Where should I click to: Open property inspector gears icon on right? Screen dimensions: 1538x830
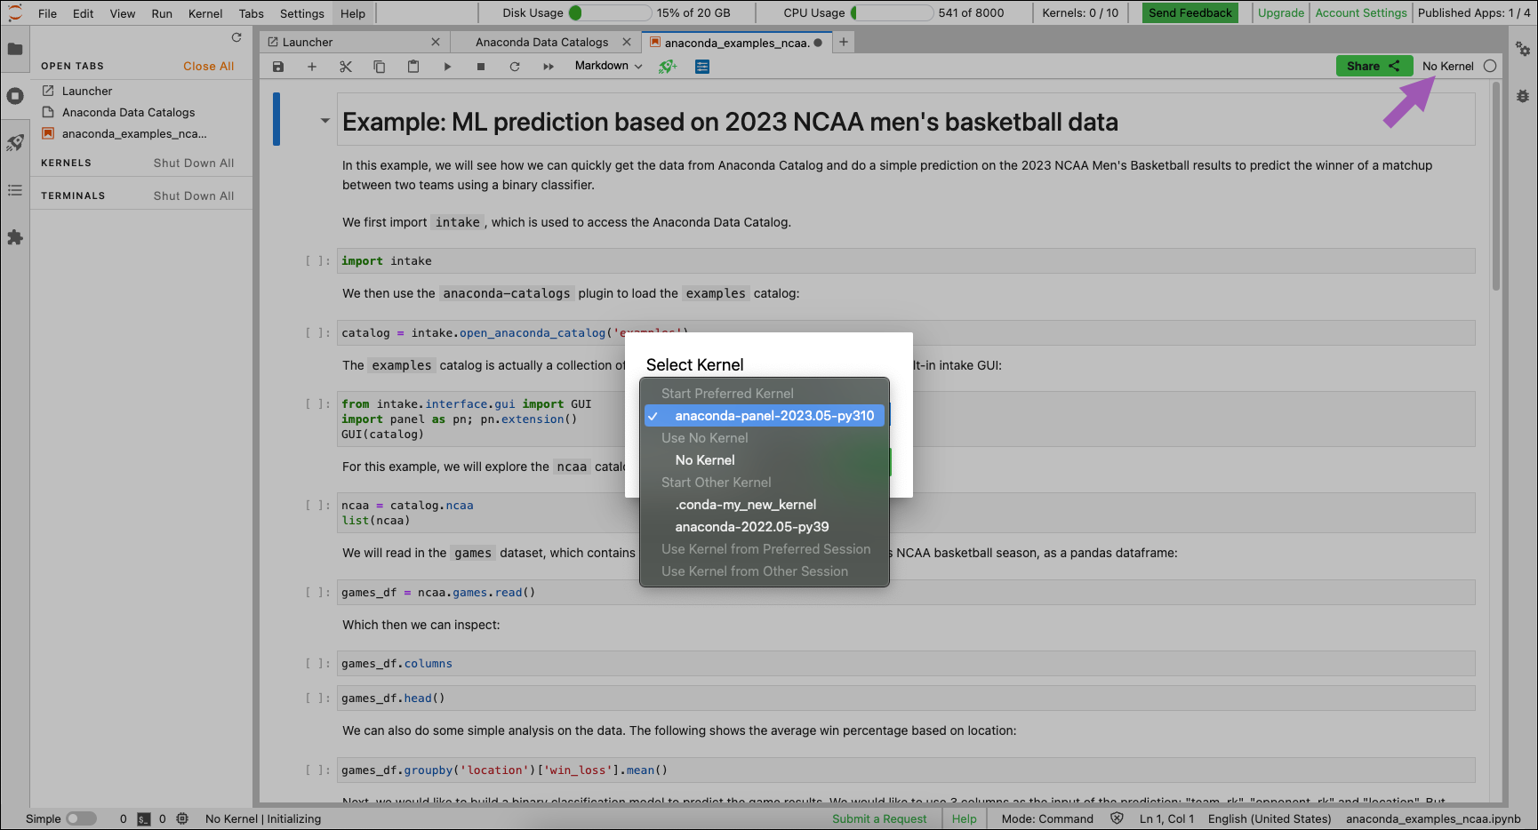[1523, 49]
